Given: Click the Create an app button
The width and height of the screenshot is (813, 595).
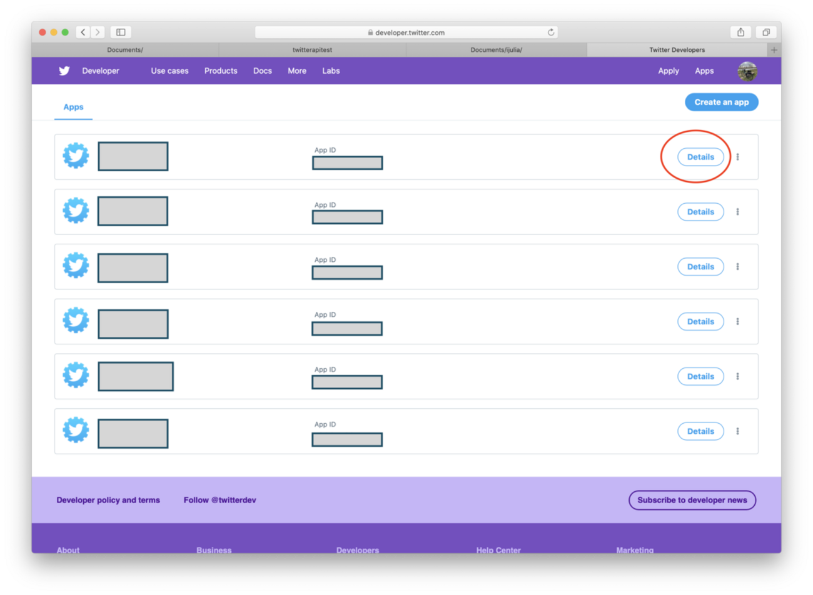Looking at the screenshot, I should point(722,102).
